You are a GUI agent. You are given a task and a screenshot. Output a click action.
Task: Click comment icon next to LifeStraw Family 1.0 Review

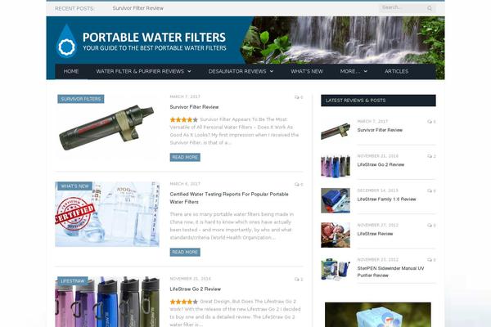click(431, 190)
